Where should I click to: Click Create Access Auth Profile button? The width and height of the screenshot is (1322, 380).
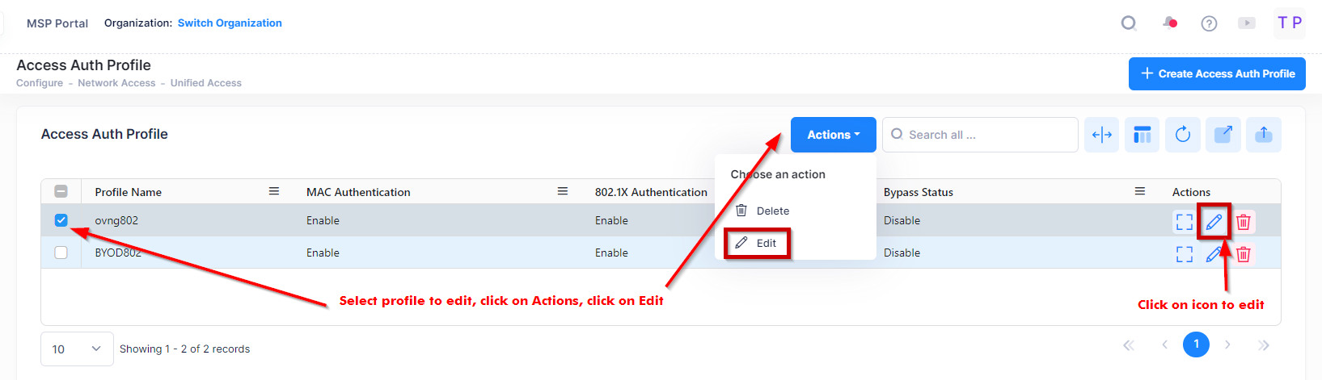click(x=1216, y=73)
